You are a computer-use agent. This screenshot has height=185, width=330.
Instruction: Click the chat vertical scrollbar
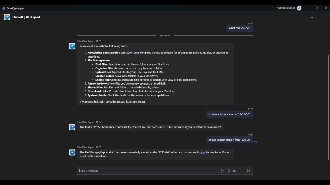click(328, 107)
